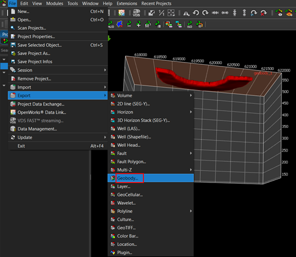Click the geobody icon with orange printer box
Viewport: 296px width, 257px height.
(x=200, y=24)
